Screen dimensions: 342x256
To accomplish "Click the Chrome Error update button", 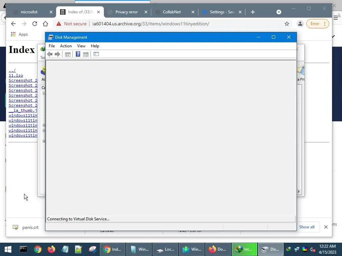I will (318, 24).
